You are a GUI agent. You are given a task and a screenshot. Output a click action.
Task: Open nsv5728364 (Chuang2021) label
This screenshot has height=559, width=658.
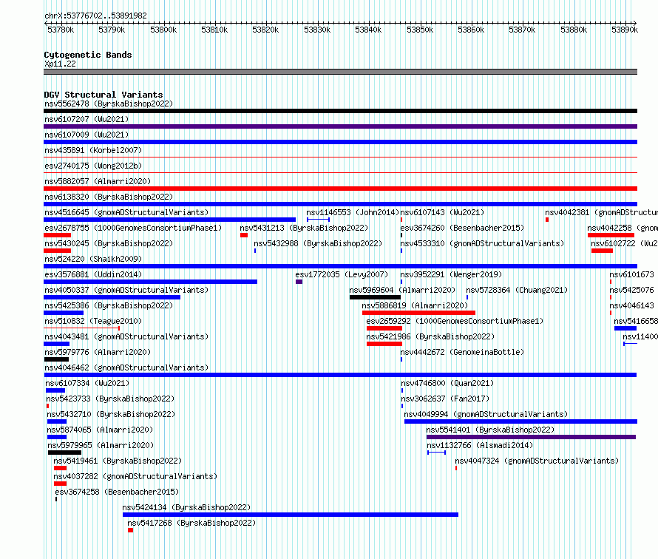pos(517,290)
